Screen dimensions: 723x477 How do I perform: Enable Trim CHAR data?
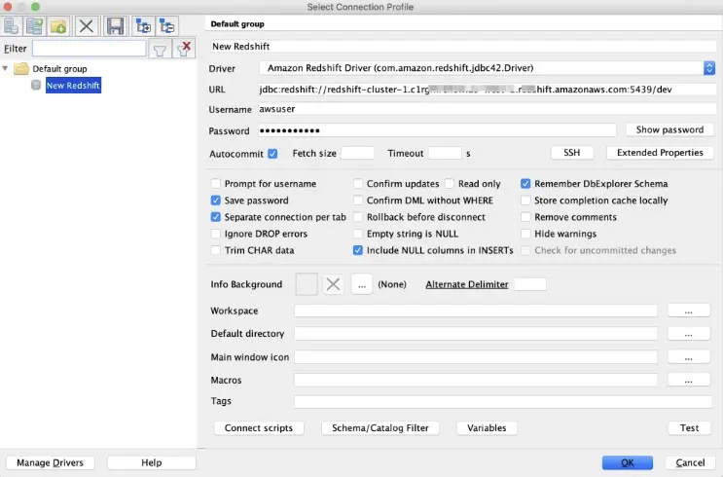[215, 250]
